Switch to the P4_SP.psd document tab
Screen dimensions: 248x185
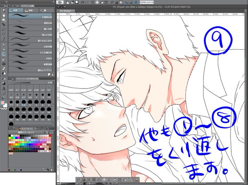pyautogui.click(x=65, y=11)
